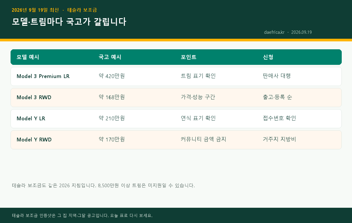352x223 pixels.
Task: Click the footer text '테슬라 보조금 인증샷은...'
Action: click(82, 215)
